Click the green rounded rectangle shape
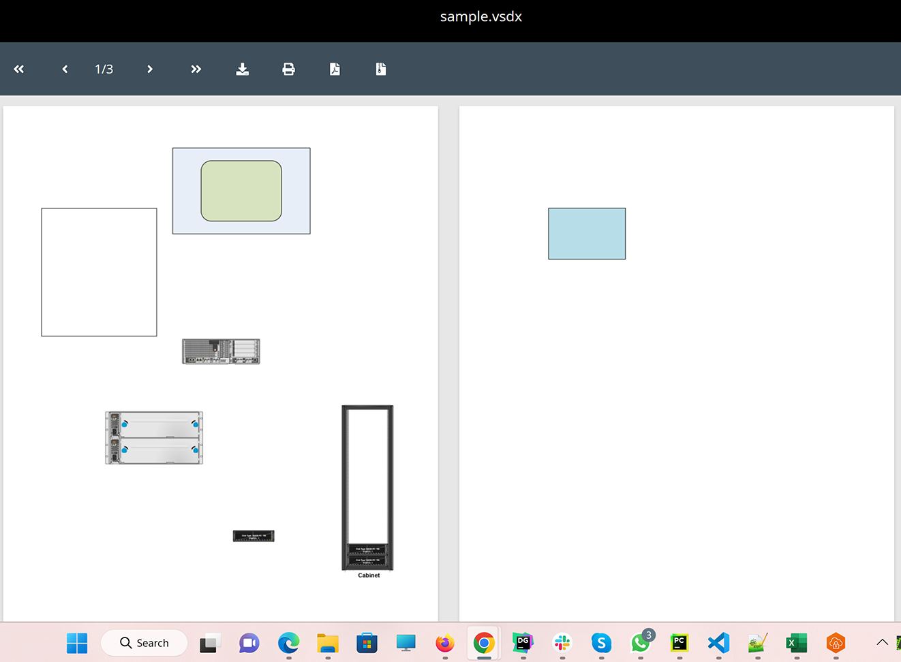The image size is (901, 662). tap(241, 191)
